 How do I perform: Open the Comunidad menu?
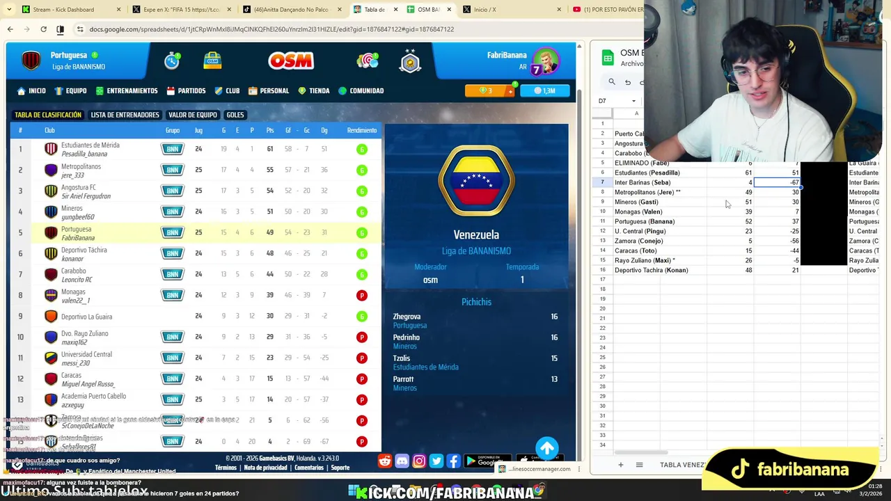click(361, 90)
